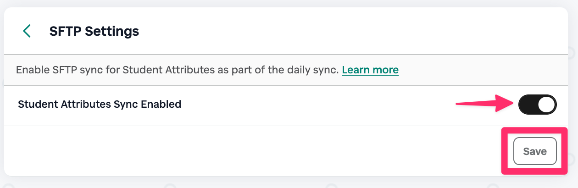
Task: Go back using the green chevron arrow
Action: coord(27,31)
